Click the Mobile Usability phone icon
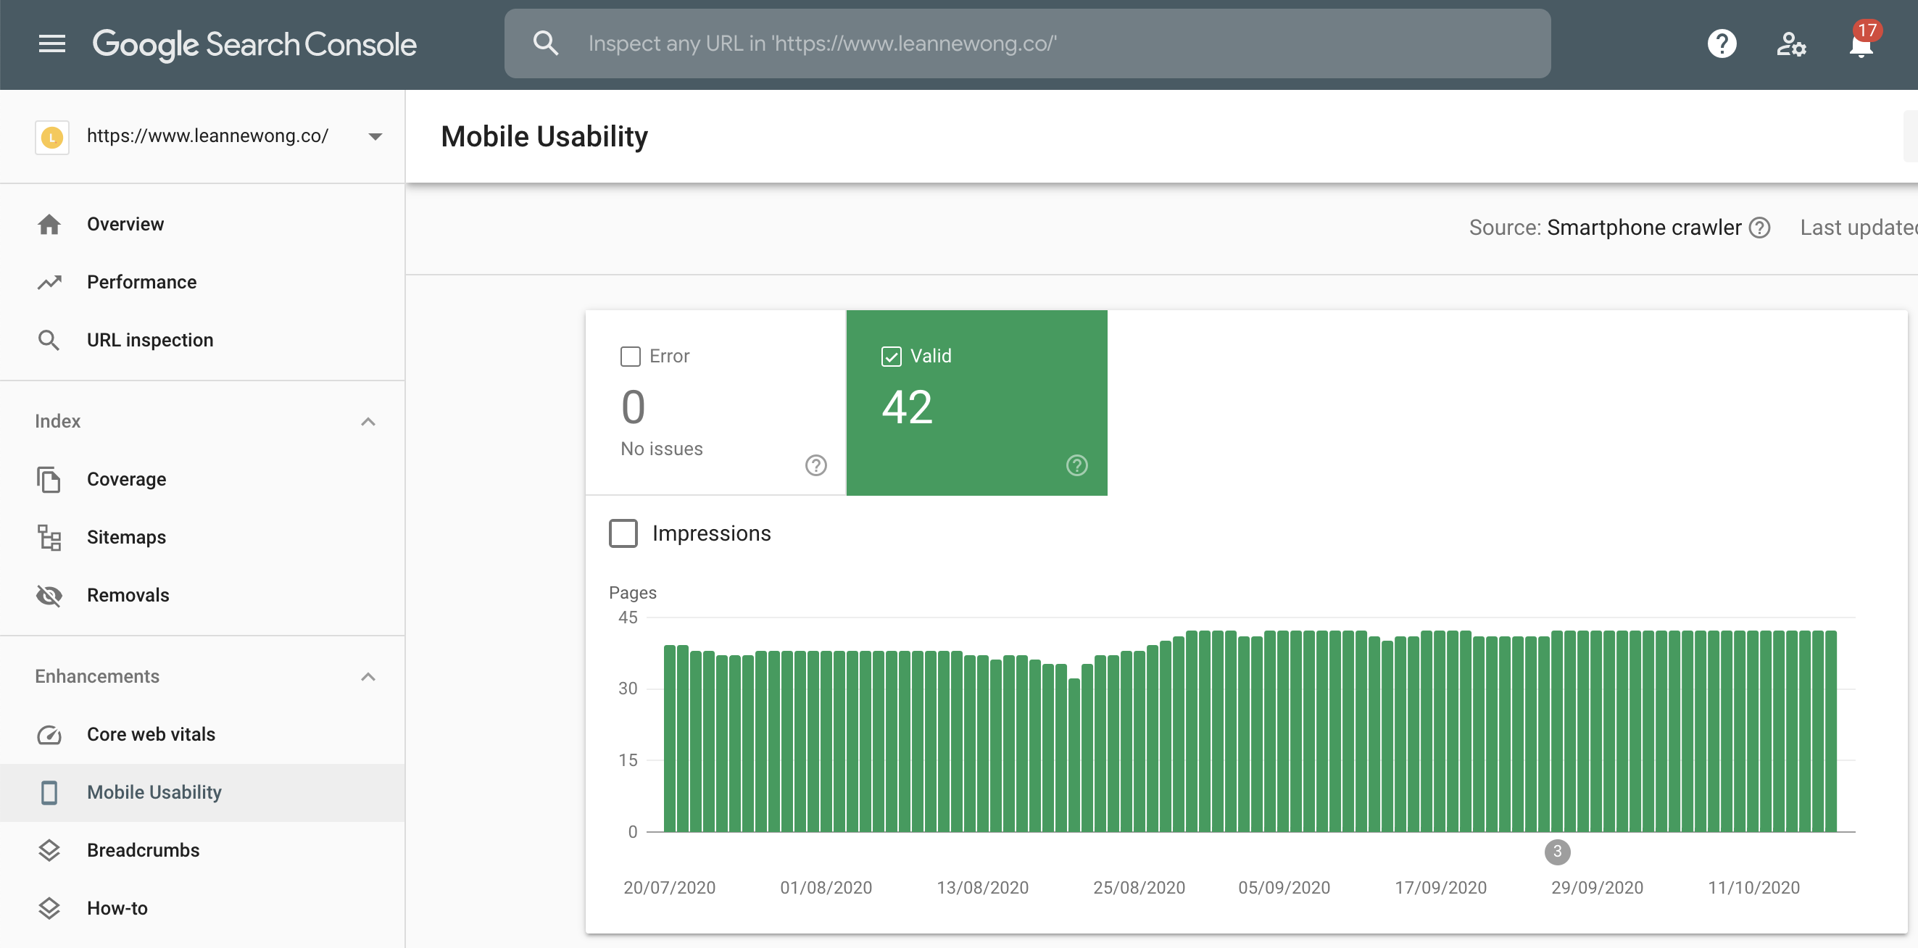The width and height of the screenshot is (1918, 948). 49,792
